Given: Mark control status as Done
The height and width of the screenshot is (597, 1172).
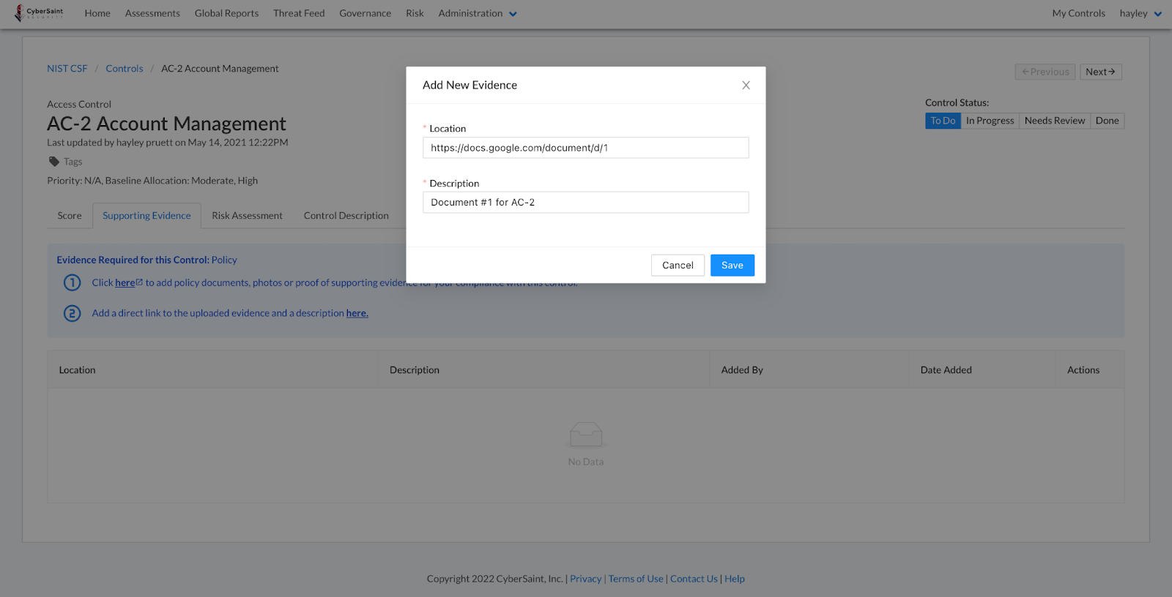Looking at the screenshot, I should click(1107, 121).
